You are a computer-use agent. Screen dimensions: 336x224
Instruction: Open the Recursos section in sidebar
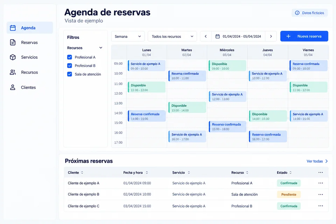(29, 72)
